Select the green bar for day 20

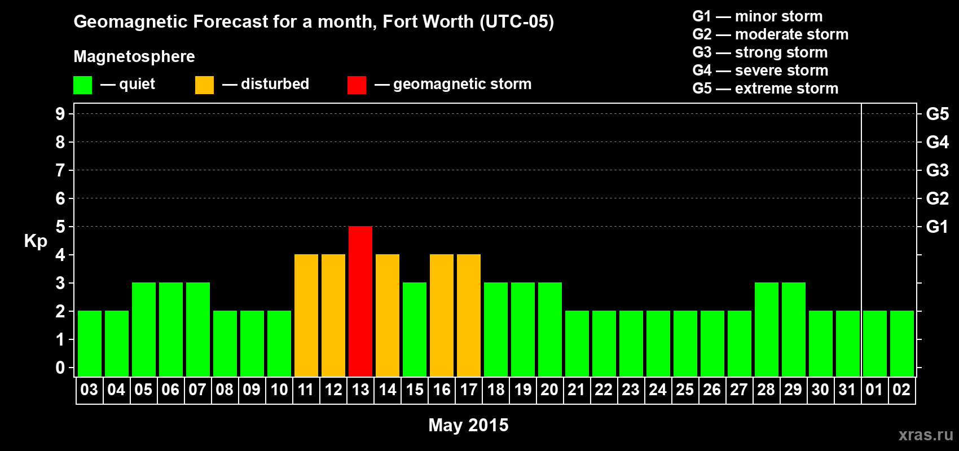[550, 329]
